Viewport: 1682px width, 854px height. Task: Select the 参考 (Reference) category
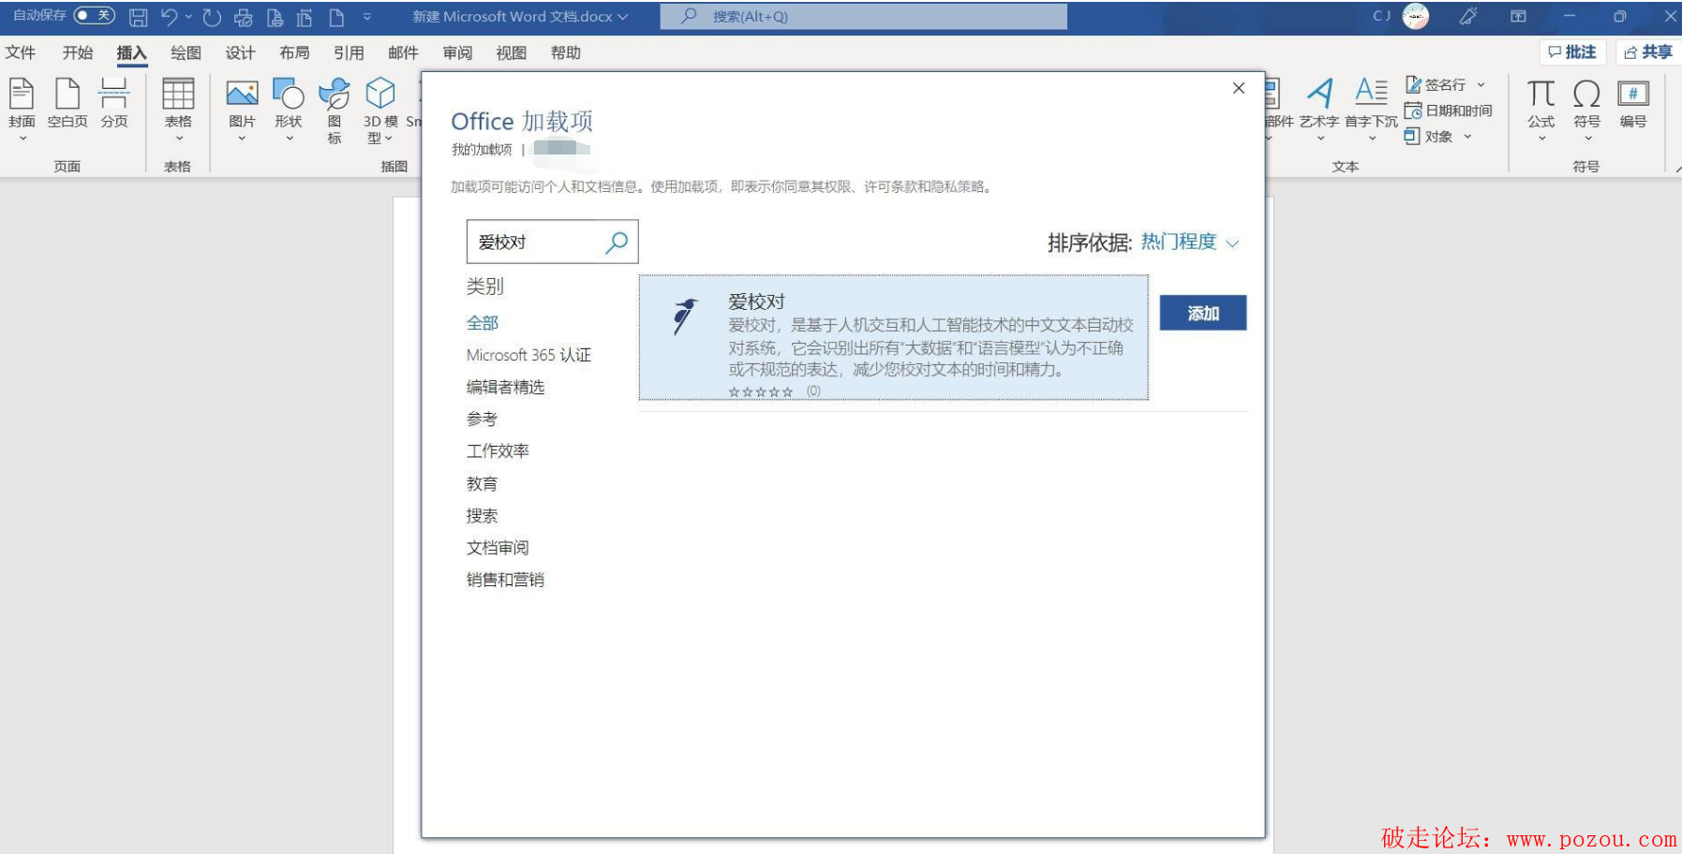(482, 420)
